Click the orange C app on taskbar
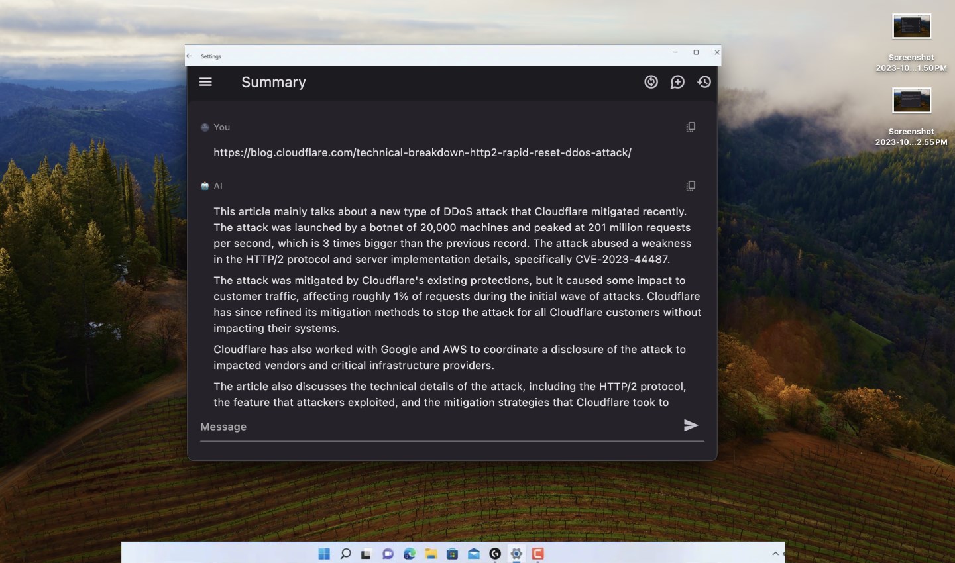 coord(537,554)
